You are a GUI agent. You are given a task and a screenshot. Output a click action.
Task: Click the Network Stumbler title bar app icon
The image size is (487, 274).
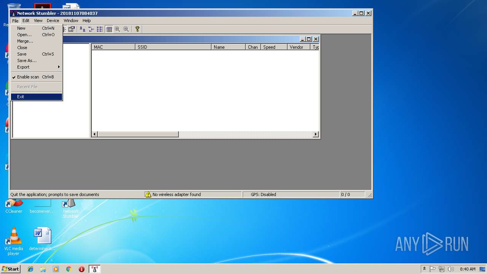(13, 13)
